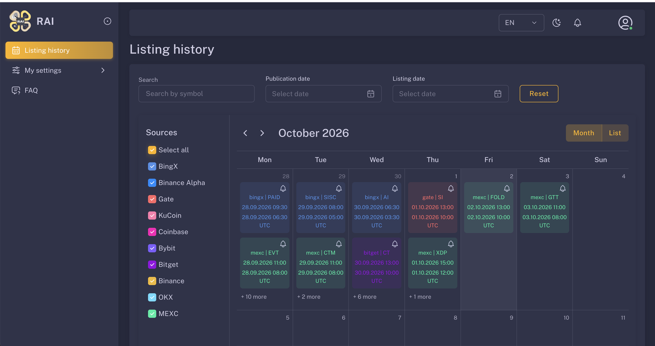This screenshot has width=655, height=346.
Task: Uncheck the BingX source
Action: (x=152, y=166)
